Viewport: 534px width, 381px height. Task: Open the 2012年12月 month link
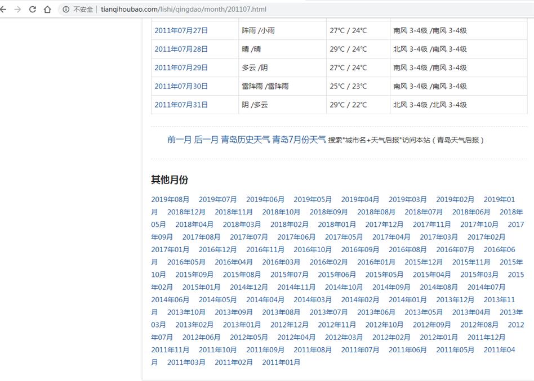tap(290, 325)
